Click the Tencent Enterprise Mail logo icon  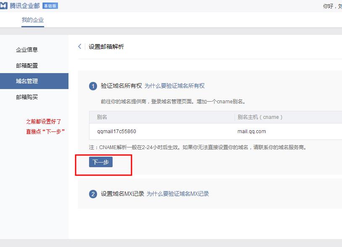click(x=4, y=6)
